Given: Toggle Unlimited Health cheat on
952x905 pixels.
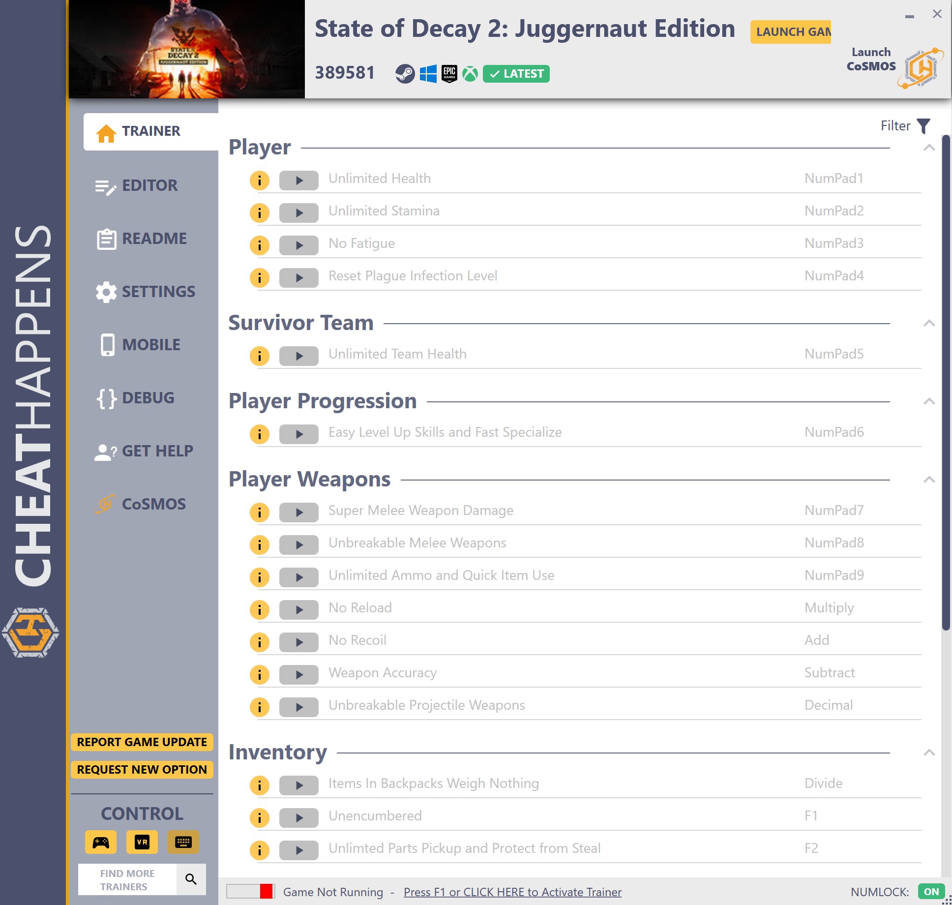Looking at the screenshot, I should click(298, 179).
